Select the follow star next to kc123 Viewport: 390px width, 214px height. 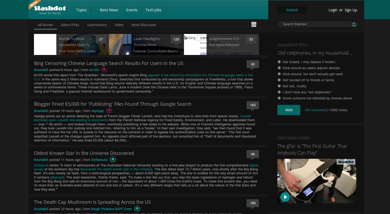coord(104,69)
